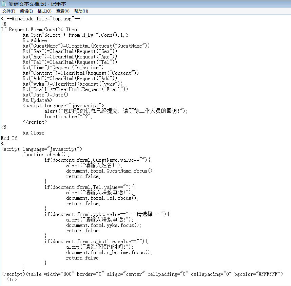
Task: Click the Rs("Age")=ClearHtml line
Action: [70, 57]
